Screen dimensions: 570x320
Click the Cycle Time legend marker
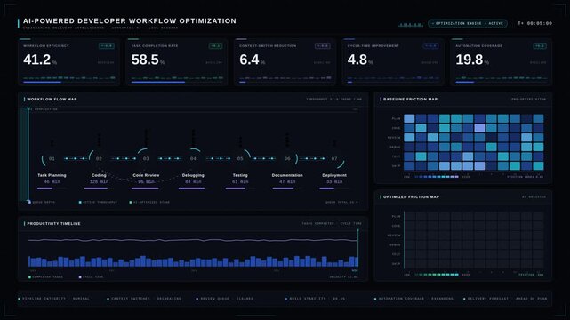tap(80, 277)
